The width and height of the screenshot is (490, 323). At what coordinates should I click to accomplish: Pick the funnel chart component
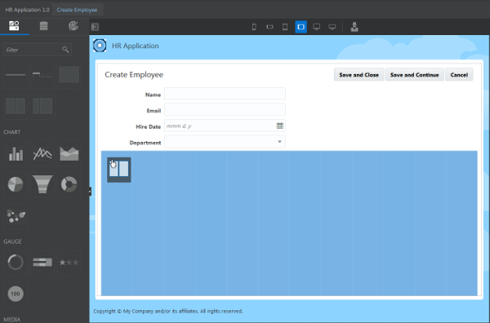[42, 184]
